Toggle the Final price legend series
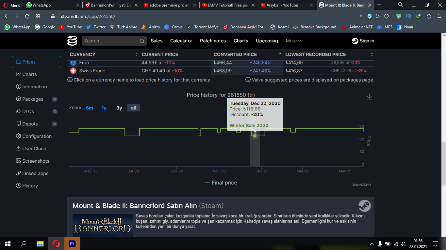The width and height of the screenshot is (446, 250). [221, 183]
